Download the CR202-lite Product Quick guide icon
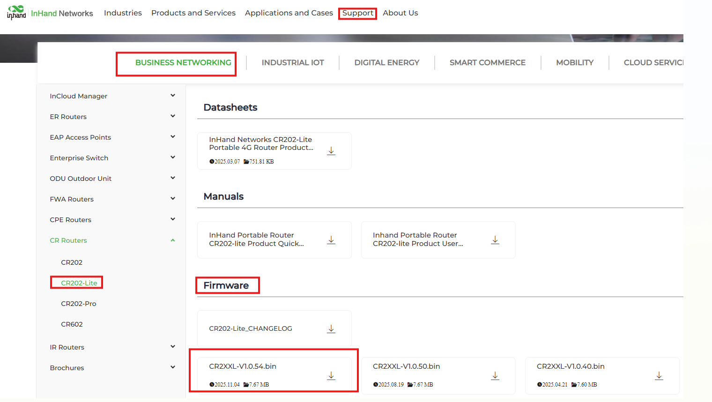The image size is (712, 402). [x=331, y=240]
